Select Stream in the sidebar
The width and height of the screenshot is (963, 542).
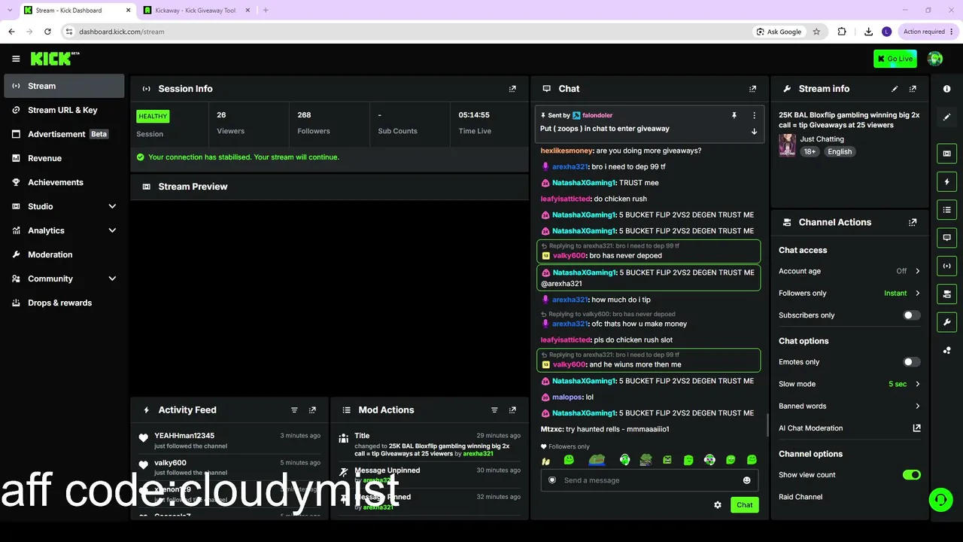point(64,86)
